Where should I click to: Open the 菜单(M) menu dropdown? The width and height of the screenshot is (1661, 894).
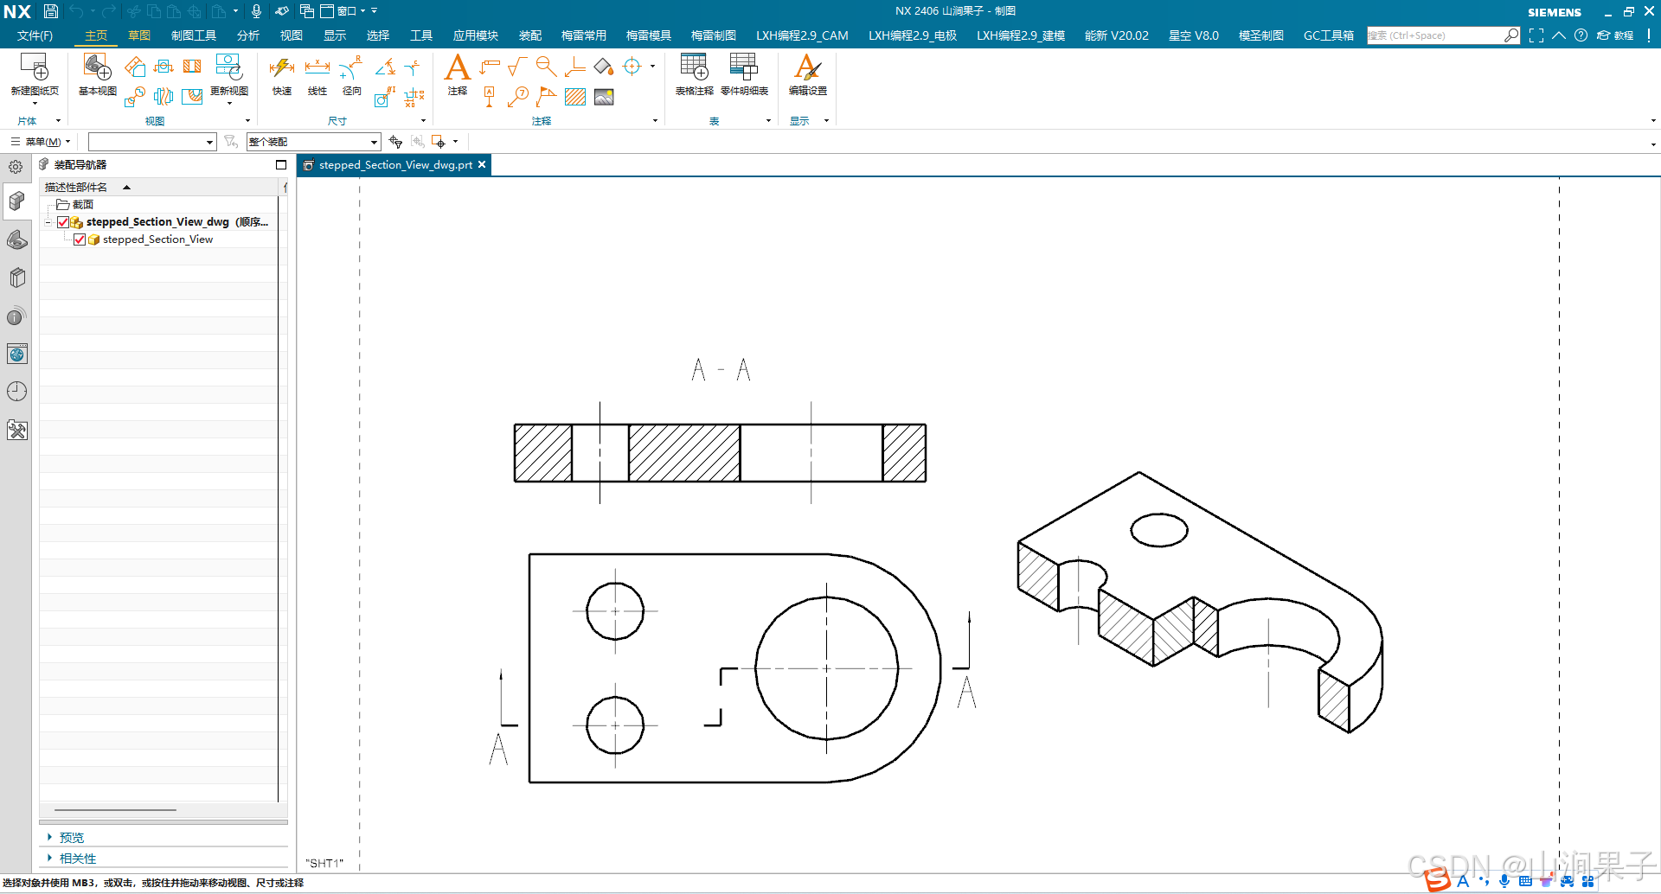41,142
